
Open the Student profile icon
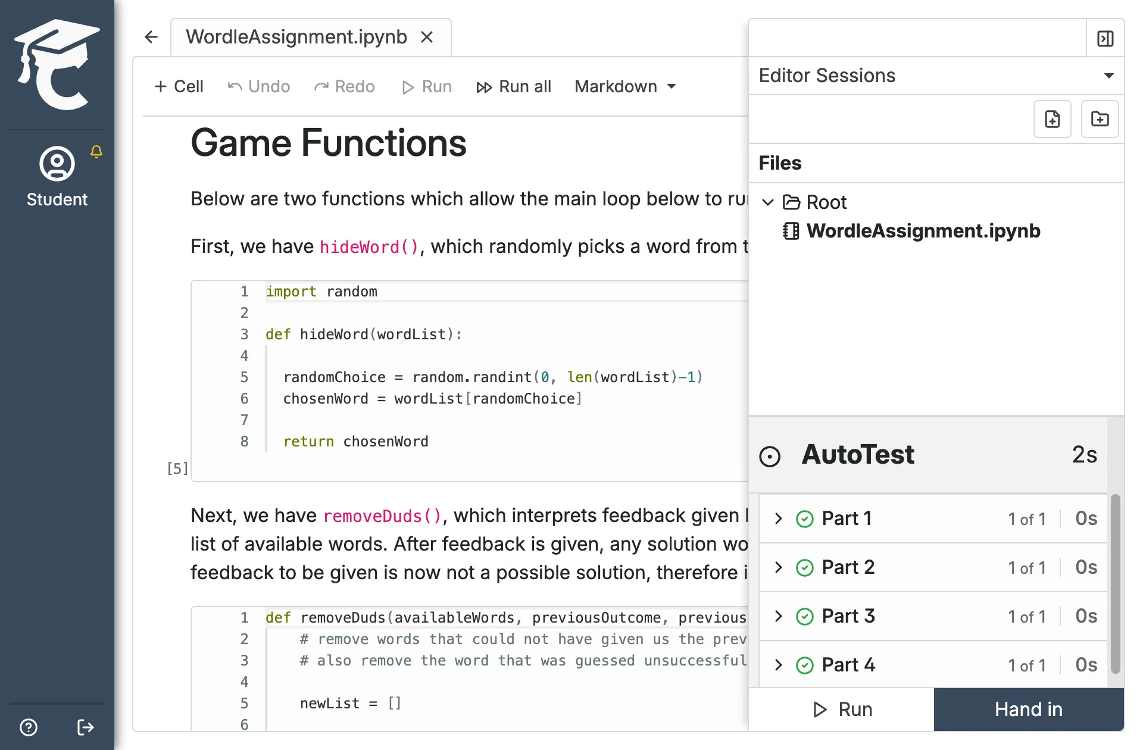[57, 164]
